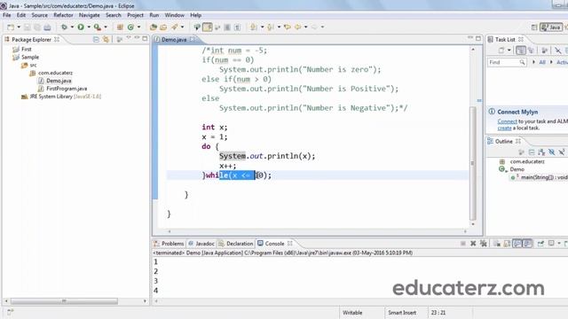Click the Open Perspective icon

534,27
